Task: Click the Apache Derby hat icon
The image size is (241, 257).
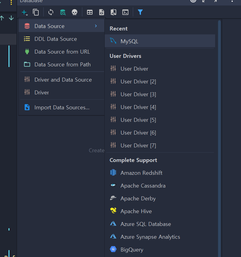Action: [x=113, y=198]
